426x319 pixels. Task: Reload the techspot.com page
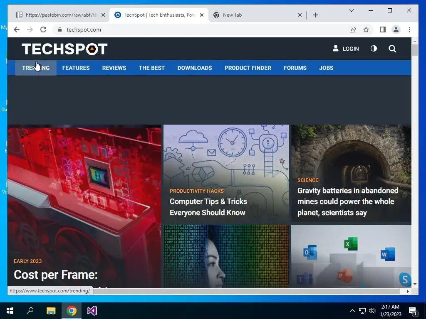[x=43, y=29]
